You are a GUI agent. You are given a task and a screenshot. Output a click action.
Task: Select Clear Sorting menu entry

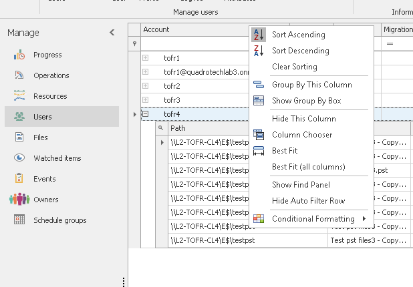tap(311, 67)
